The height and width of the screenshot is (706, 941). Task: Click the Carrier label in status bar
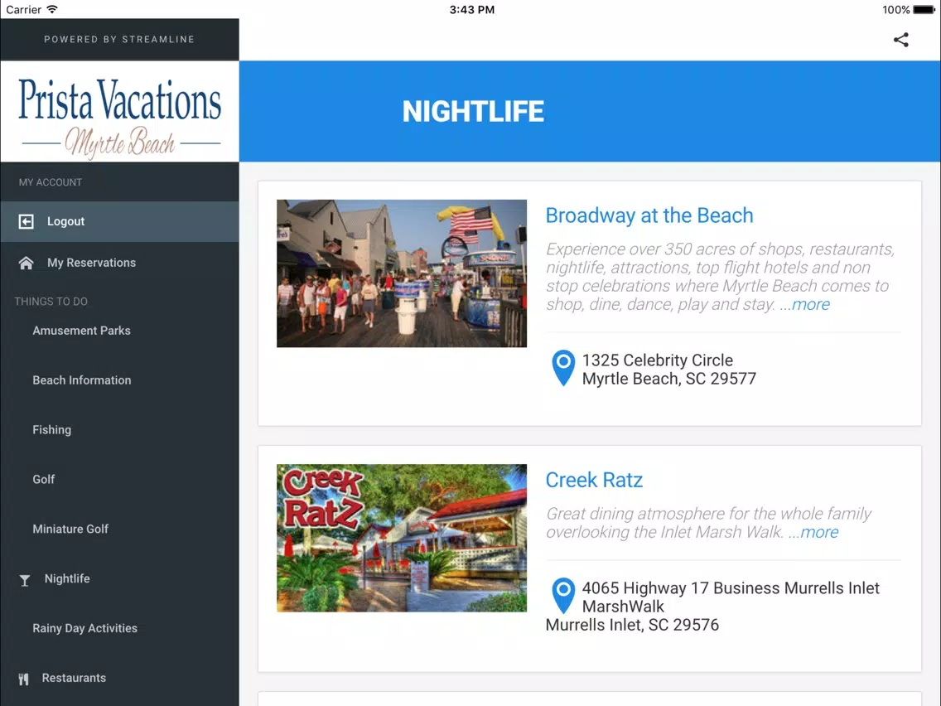coord(23,10)
